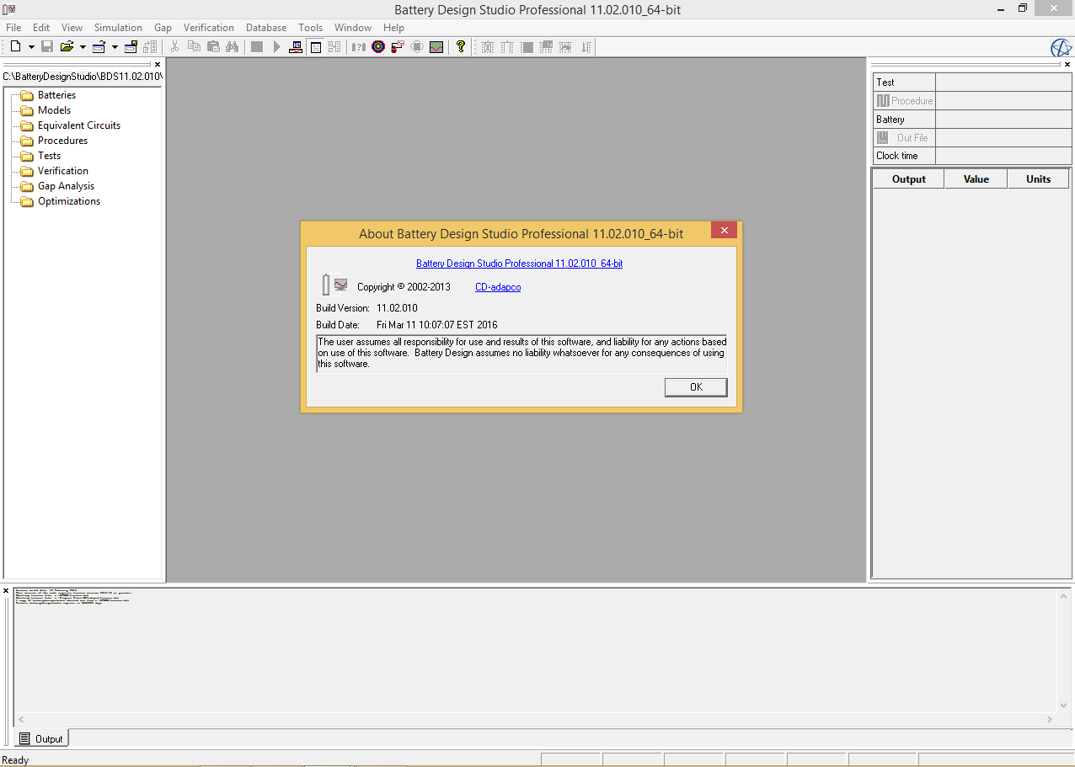Open the Tools menu
The width and height of the screenshot is (1075, 767).
click(x=310, y=28)
